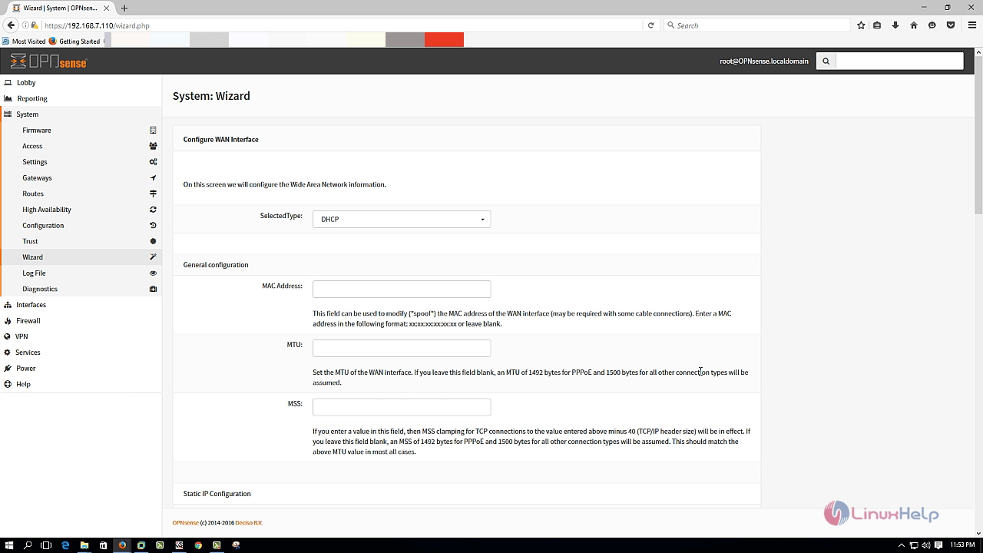983x553 pixels.
Task: Open Most Visited bookmarks folder
Action: pyautogui.click(x=24, y=41)
